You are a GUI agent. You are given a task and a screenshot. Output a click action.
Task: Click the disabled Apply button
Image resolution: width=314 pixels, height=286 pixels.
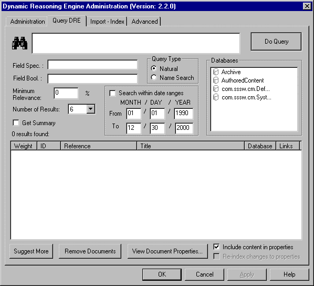(x=247, y=274)
